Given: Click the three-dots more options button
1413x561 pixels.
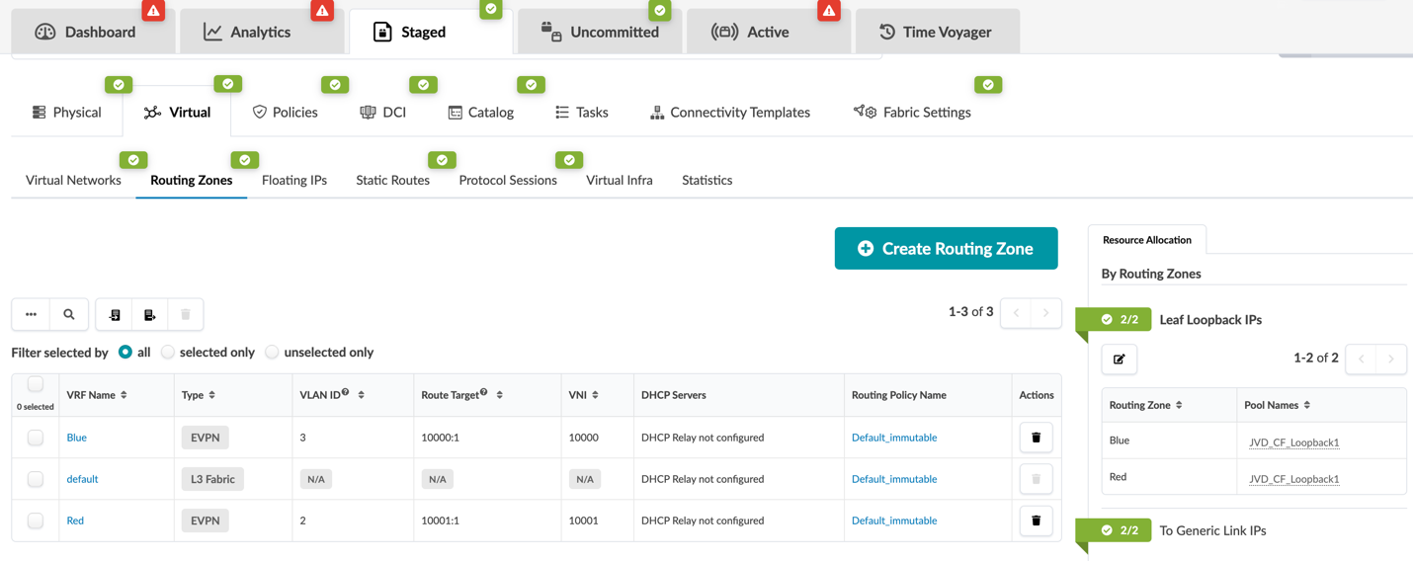Looking at the screenshot, I should pyautogui.click(x=31, y=314).
